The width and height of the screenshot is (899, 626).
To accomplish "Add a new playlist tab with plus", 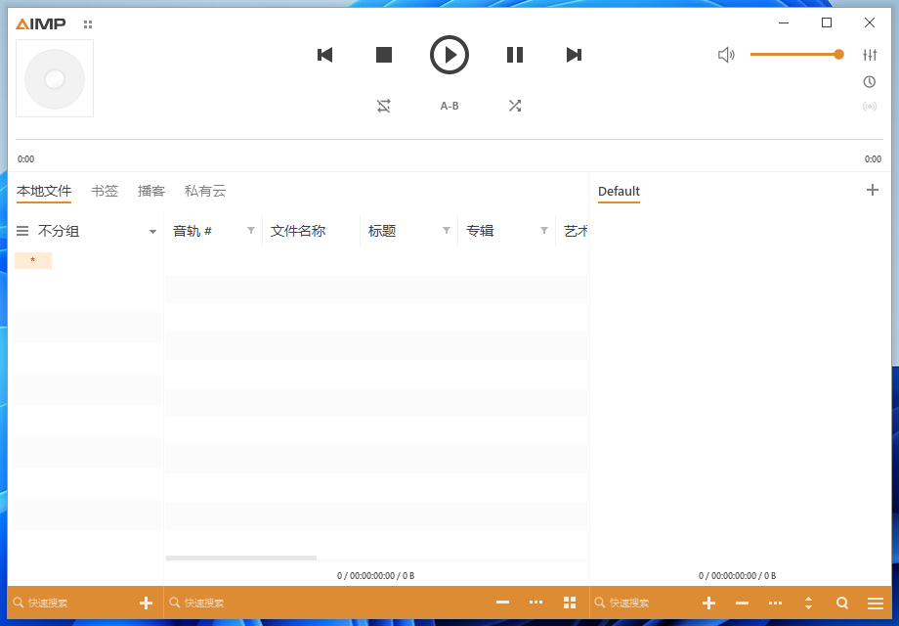I will [872, 190].
